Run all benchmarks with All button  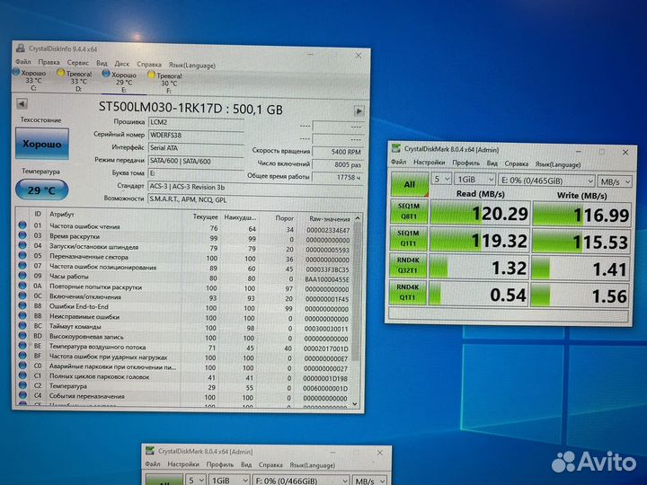click(x=410, y=184)
